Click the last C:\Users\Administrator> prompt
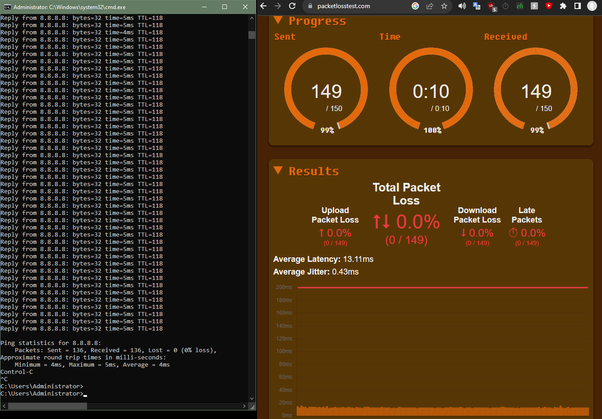The width and height of the screenshot is (602, 419). click(42, 394)
